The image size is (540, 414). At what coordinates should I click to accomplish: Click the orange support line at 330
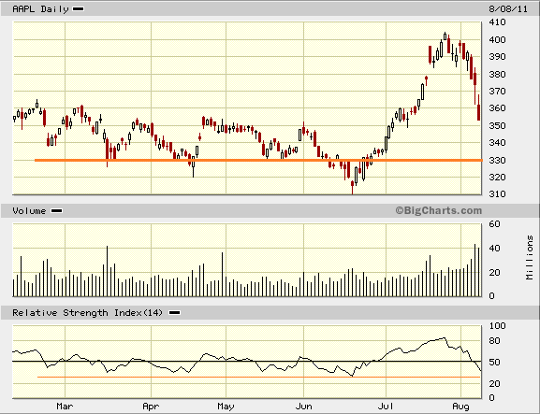pos(258,160)
